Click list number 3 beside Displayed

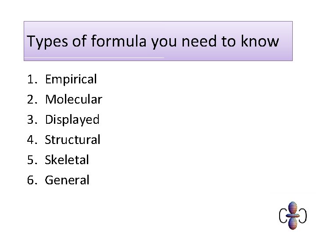pos(31,119)
